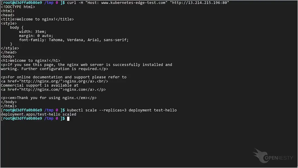Click the title tag line Welcome to nginx
This screenshot has width=298, height=168.
pos(37,19)
